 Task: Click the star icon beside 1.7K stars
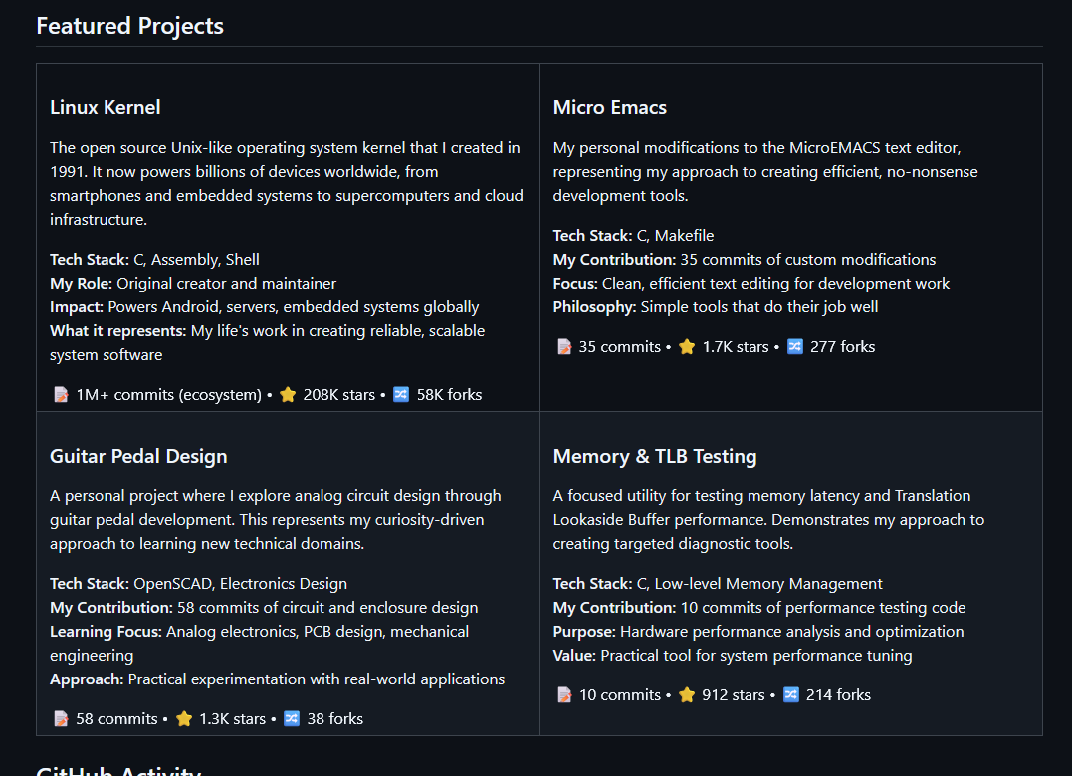click(687, 347)
